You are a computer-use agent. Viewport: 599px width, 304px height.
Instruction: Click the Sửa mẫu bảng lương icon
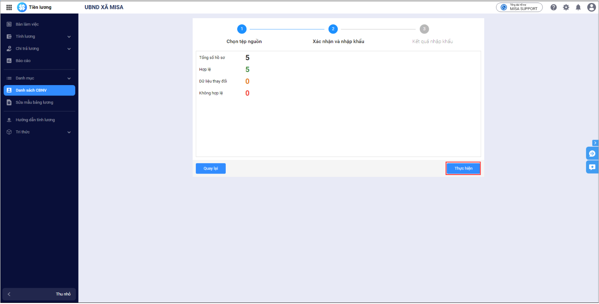point(9,102)
